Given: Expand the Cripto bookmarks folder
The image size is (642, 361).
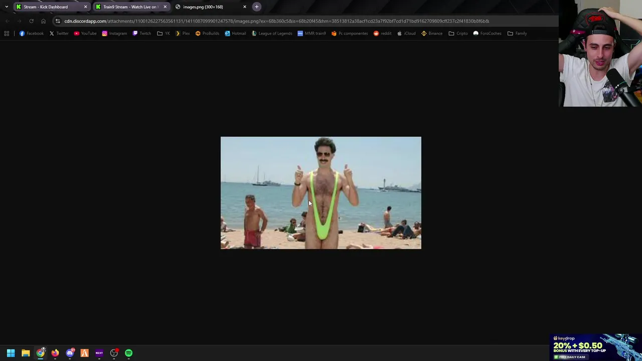Looking at the screenshot, I should tap(458, 33).
